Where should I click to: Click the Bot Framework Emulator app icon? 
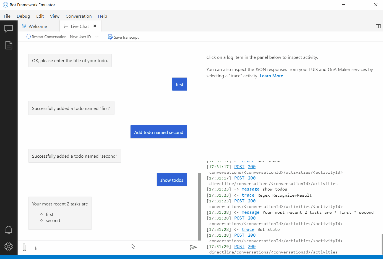(x=5, y=5)
